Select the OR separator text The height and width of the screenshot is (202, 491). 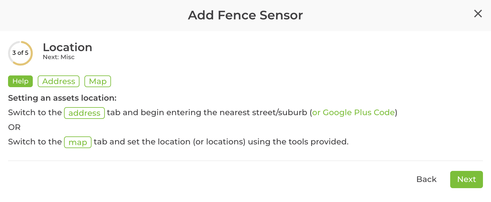[x=14, y=127]
